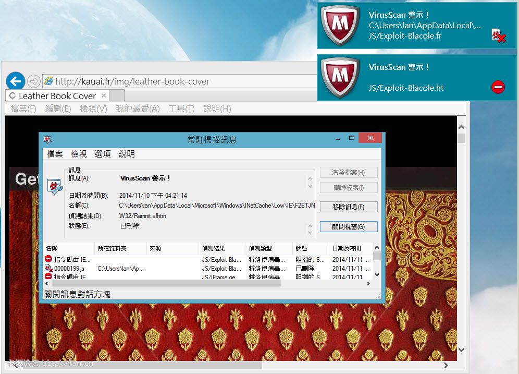Image resolution: width=519 pixels, height=374 pixels.
Task: Open the 說明 menu in scan dialog
Action: [x=127, y=154]
